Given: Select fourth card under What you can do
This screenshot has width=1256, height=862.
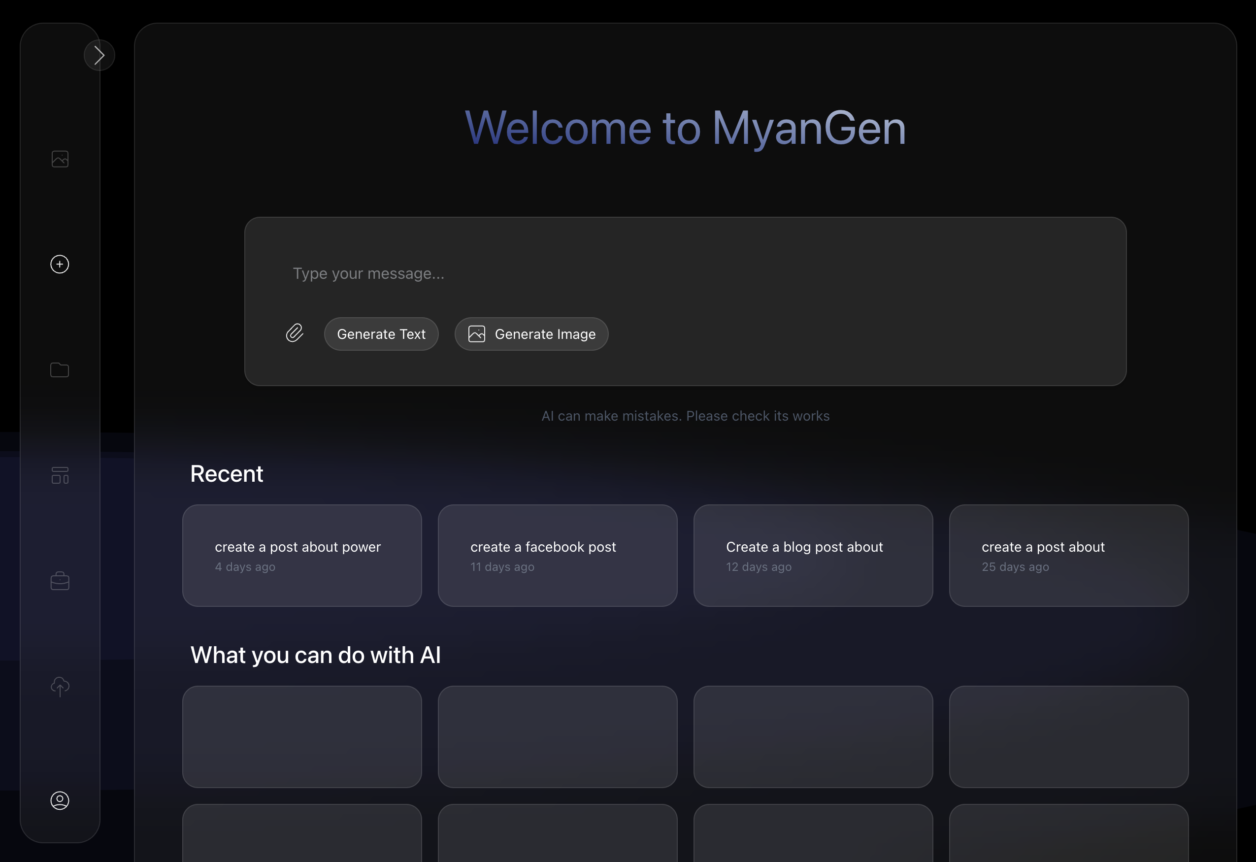Looking at the screenshot, I should click(x=1068, y=736).
